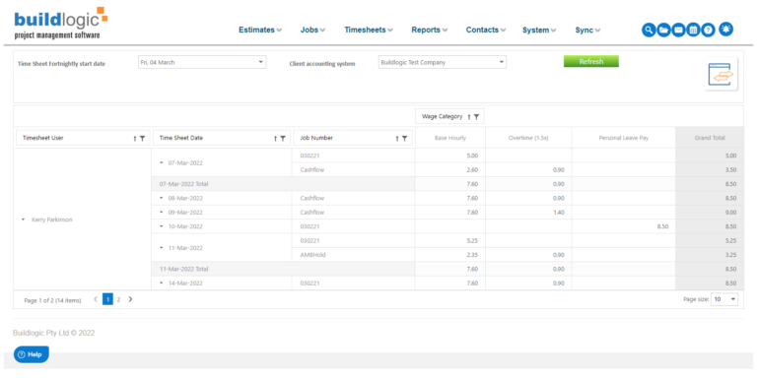Open the Contacts menu
The image size is (757, 378).
(486, 30)
